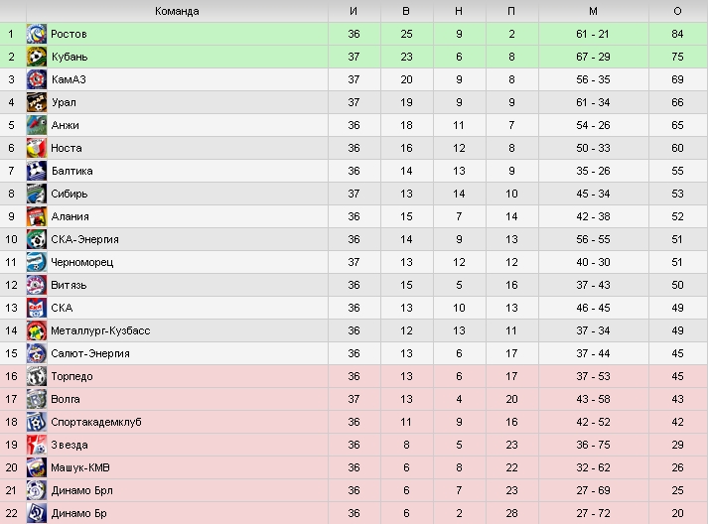This screenshot has height=524, width=709.
Task: Open the СКА-Энергия team logo
Action: (x=36, y=239)
